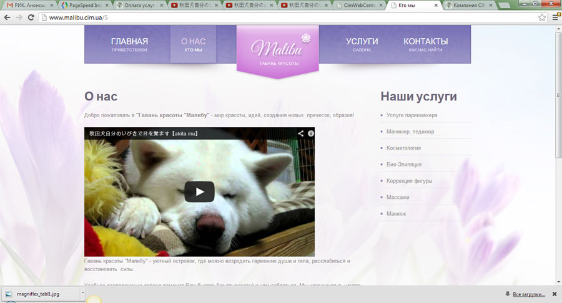Viewport: 562px width, 303px height.
Task: Click the share icon on the video
Action: (x=301, y=133)
